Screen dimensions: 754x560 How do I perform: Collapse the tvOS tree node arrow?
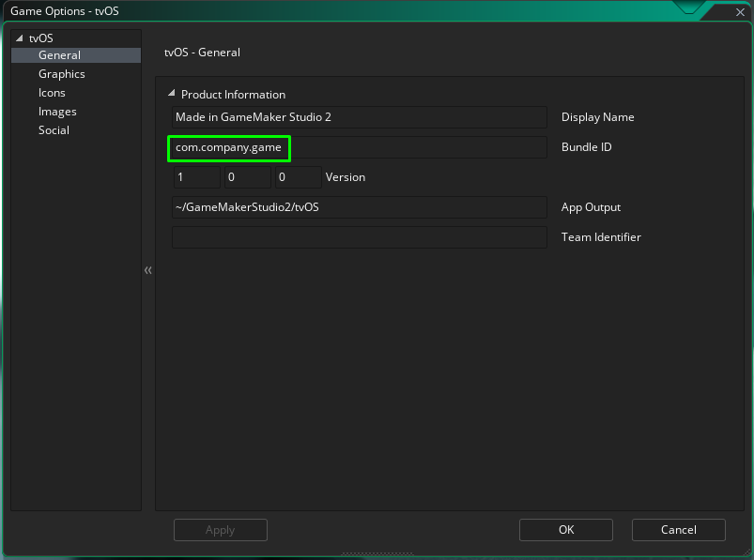19,38
